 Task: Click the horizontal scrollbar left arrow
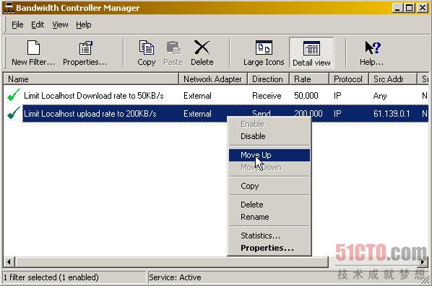pos(9,262)
